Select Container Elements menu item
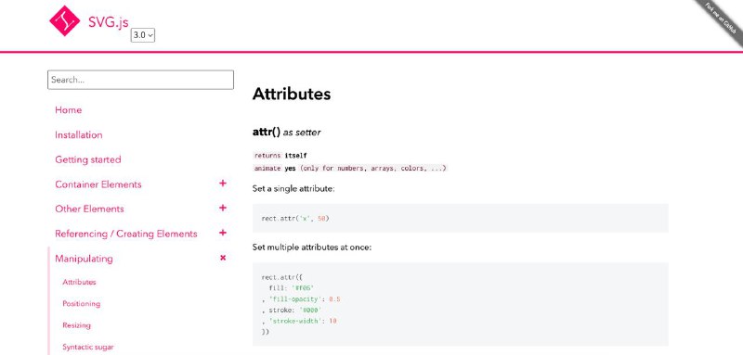This screenshot has width=743, height=355. click(x=98, y=184)
